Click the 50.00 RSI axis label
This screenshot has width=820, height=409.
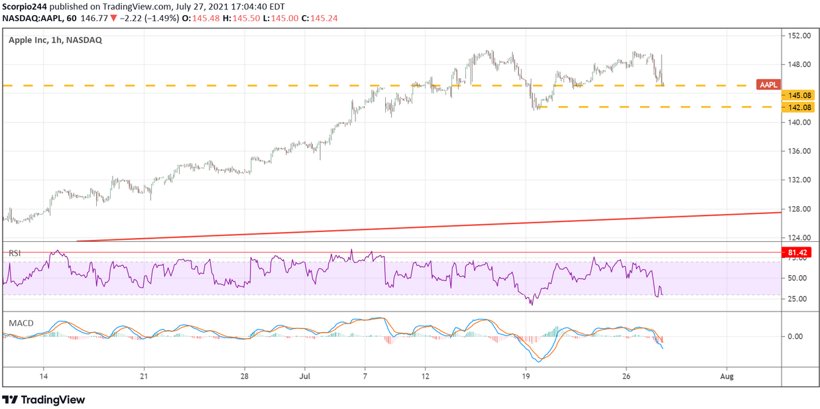pos(797,278)
